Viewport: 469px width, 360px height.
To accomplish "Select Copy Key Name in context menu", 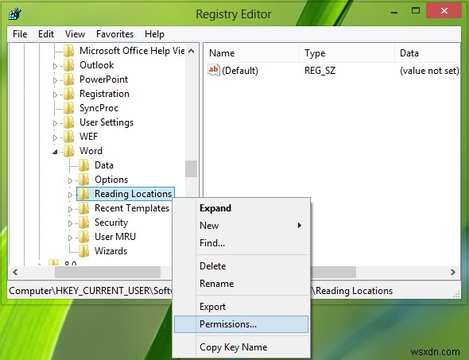I will click(x=234, y=346).
